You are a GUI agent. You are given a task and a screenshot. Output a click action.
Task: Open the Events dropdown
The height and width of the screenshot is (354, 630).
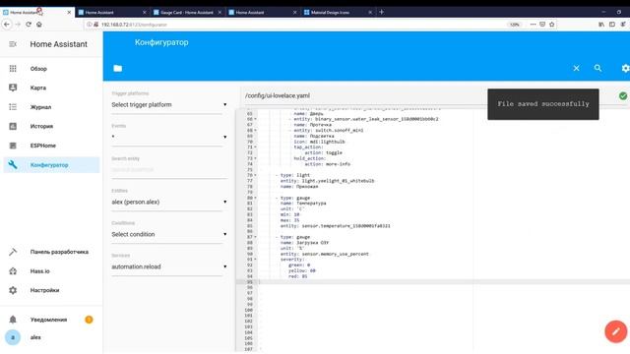click(x=169, y=137)
